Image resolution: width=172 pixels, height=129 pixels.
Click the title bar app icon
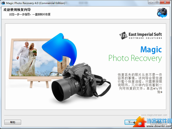click(3, 3)
